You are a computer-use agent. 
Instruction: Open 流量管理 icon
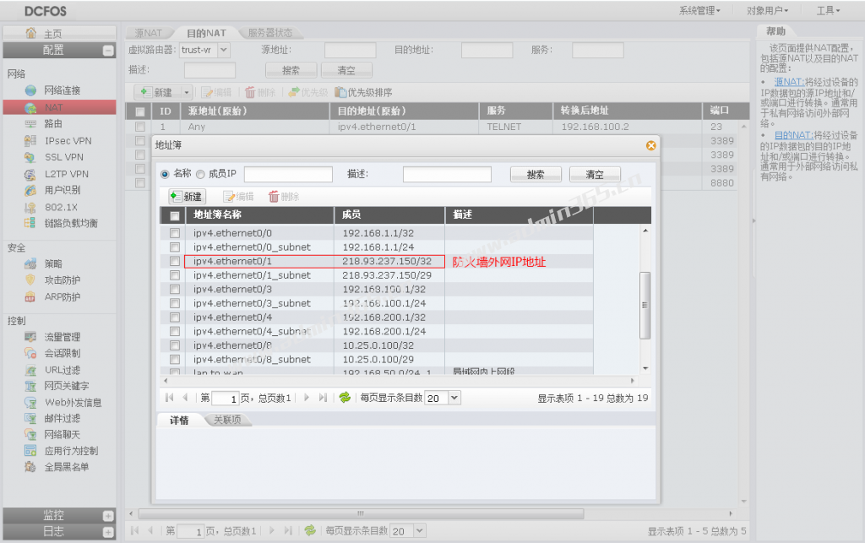[30, 337]
